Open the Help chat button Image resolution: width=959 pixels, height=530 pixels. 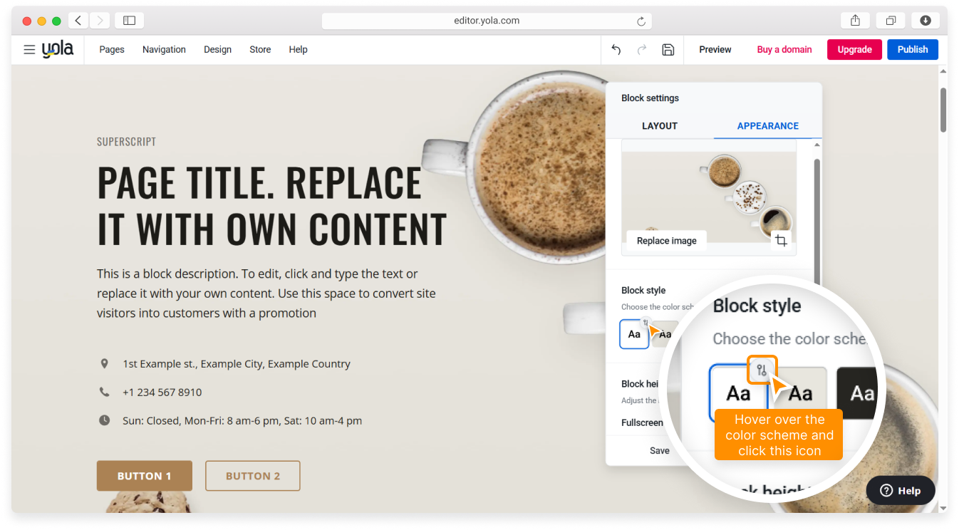[900, 490]
